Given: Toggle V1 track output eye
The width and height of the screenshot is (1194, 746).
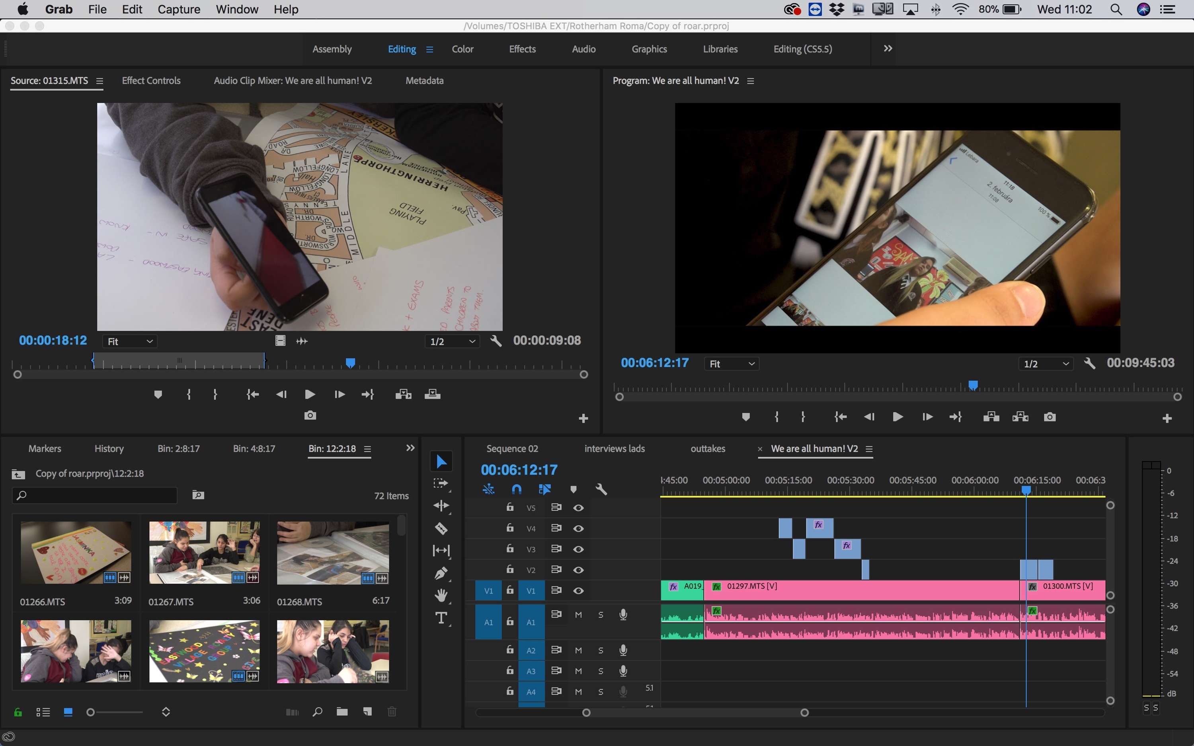Looking at the screenshot, I should click(x=578, y=590).
